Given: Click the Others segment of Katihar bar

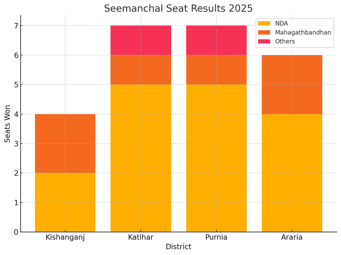Looking at the screenshot, I should [x=141, y=40].
